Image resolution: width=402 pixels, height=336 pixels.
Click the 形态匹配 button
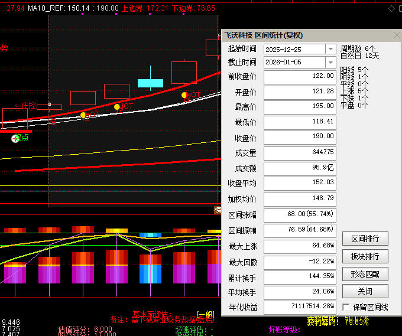click(x=365, y=274)
